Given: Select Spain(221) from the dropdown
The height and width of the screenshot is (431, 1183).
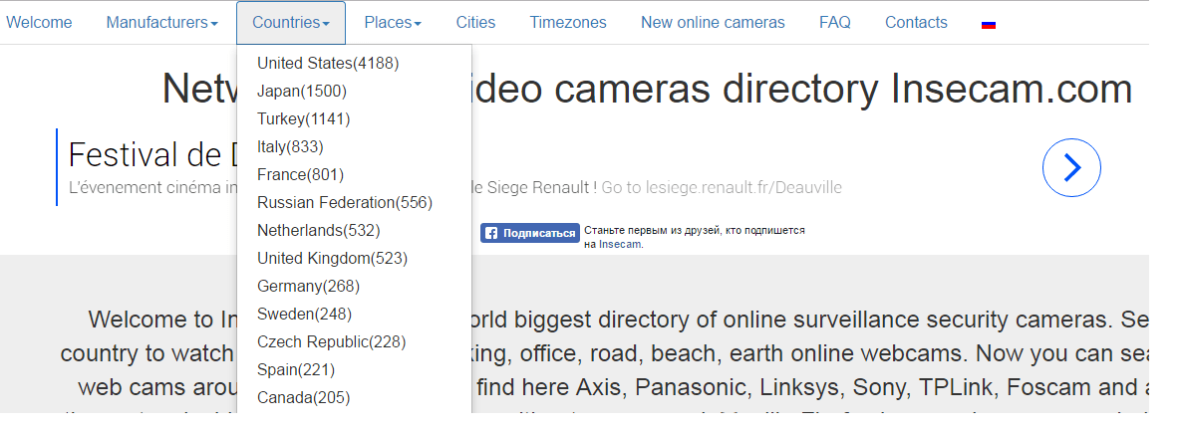Looking at the screenshot, I should coord(354,370).
